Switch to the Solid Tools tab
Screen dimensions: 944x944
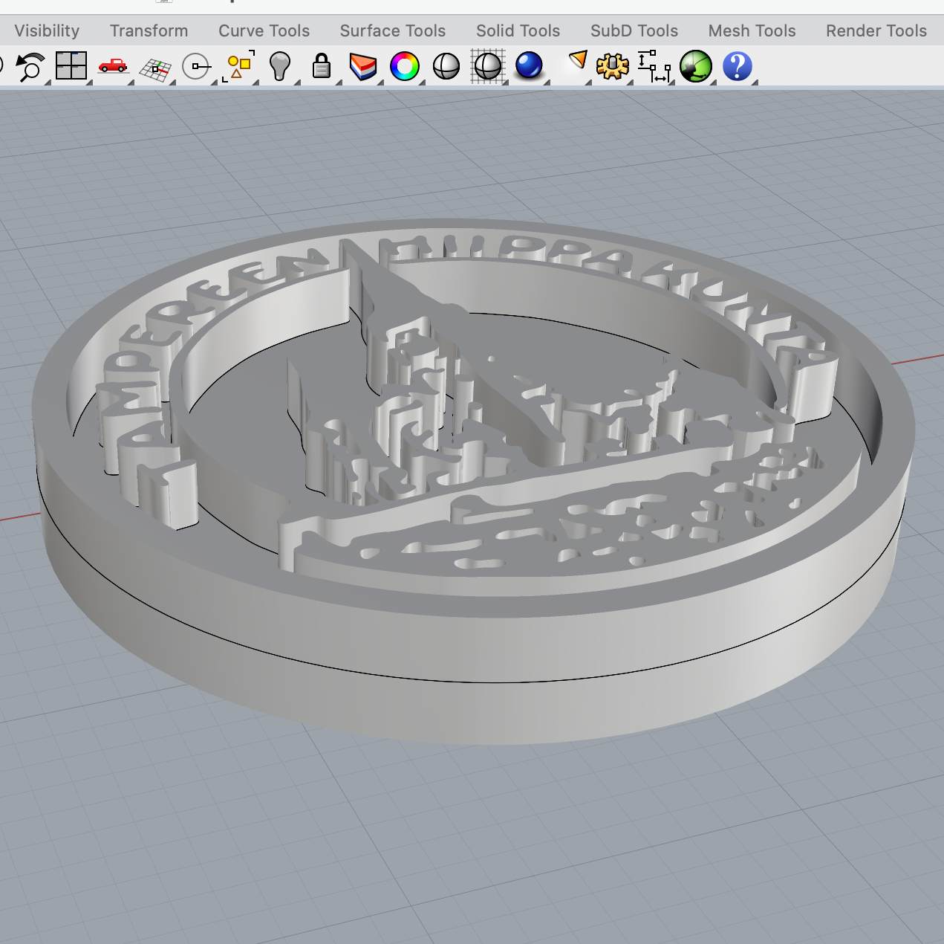(x=518, y=30)
